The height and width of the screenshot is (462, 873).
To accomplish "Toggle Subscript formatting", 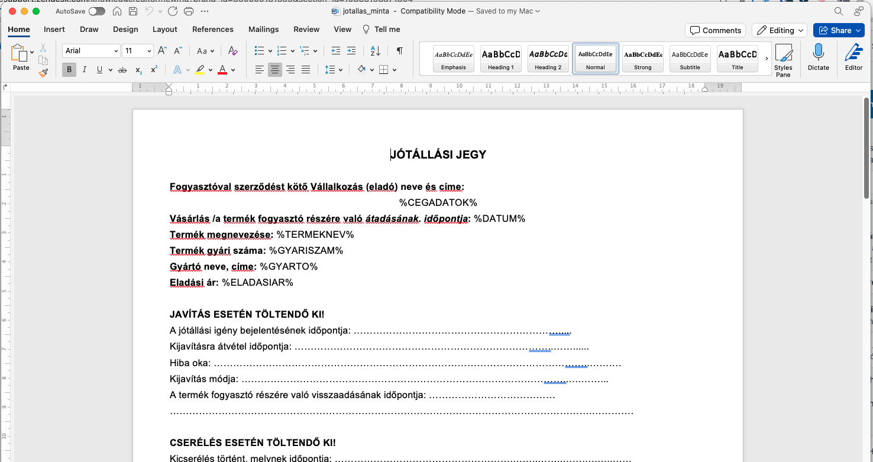I will point(138,70).
